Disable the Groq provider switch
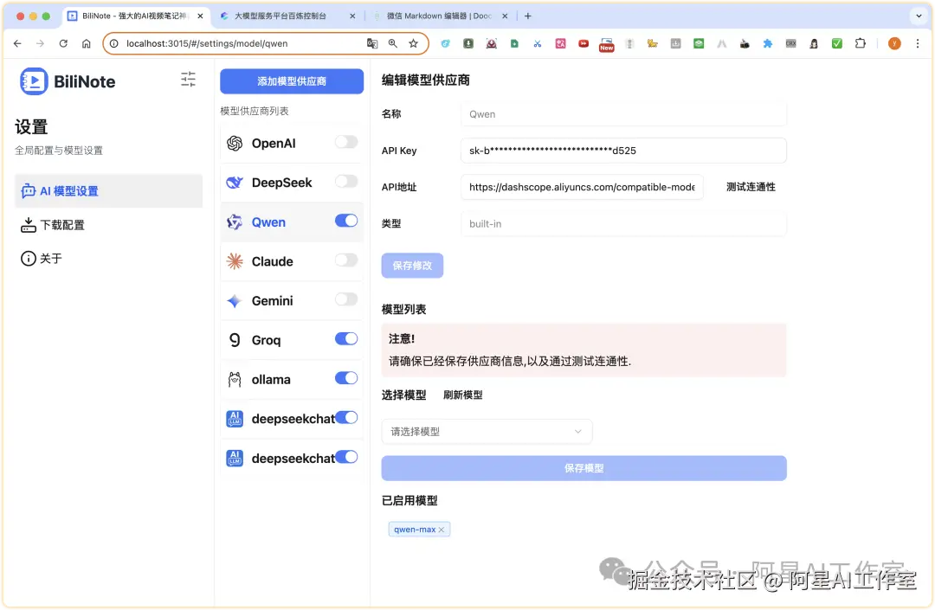This screenshot has height=610, width=935. [x=345, y=338]
